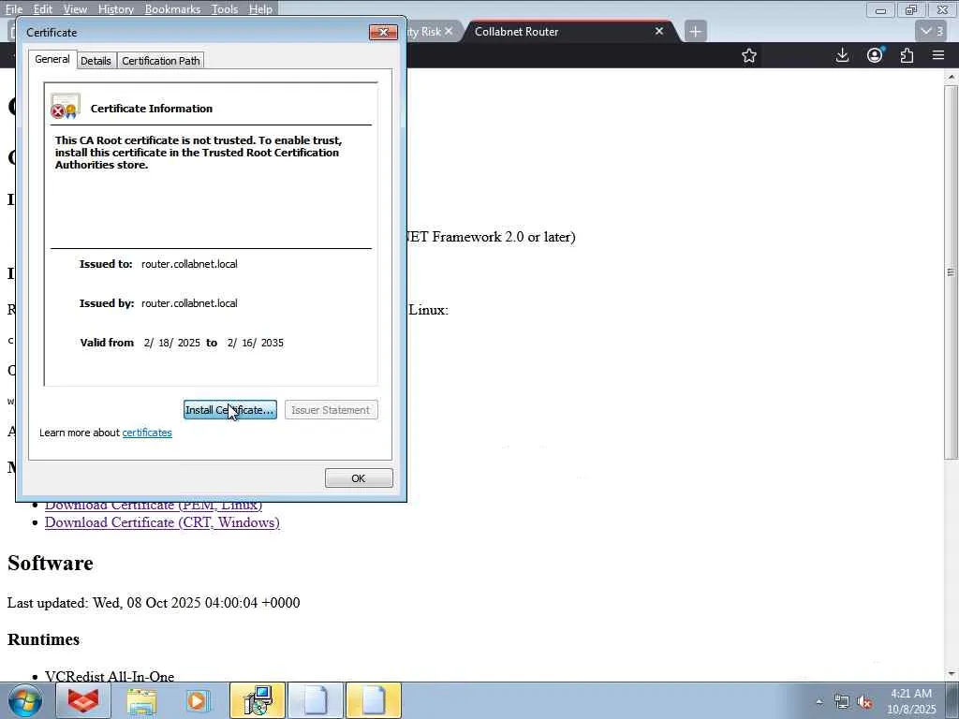
Task: Open the browser account icon
Action: click(876, 55)
